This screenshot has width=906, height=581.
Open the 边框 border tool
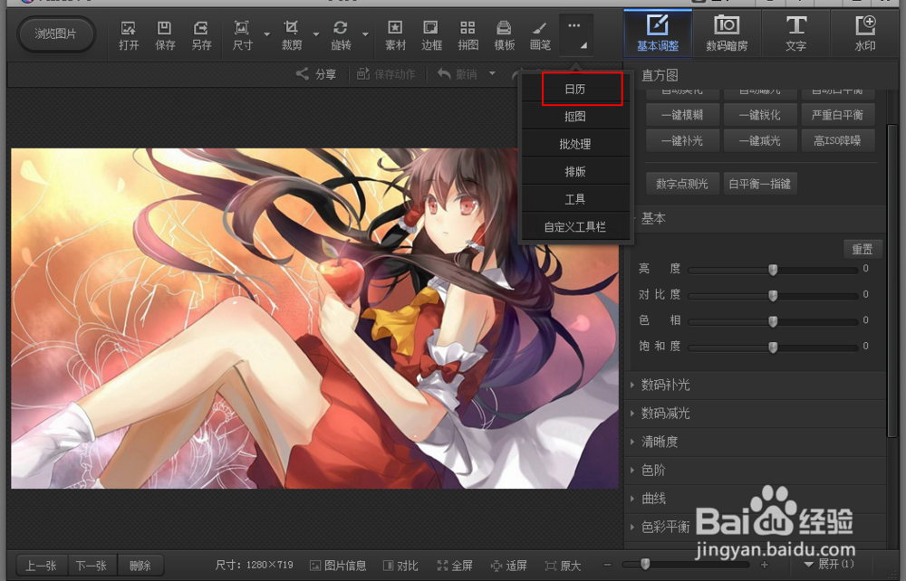pyautogui.click(x=431, y=35)
